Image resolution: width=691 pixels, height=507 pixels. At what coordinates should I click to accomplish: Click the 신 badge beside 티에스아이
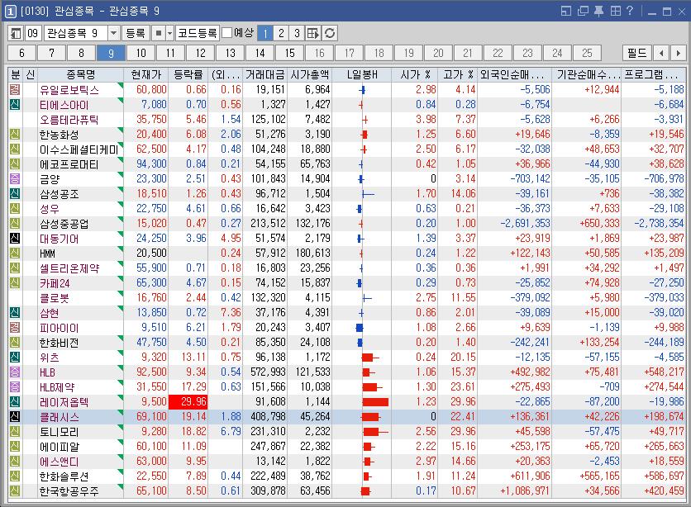click(15, 105)
